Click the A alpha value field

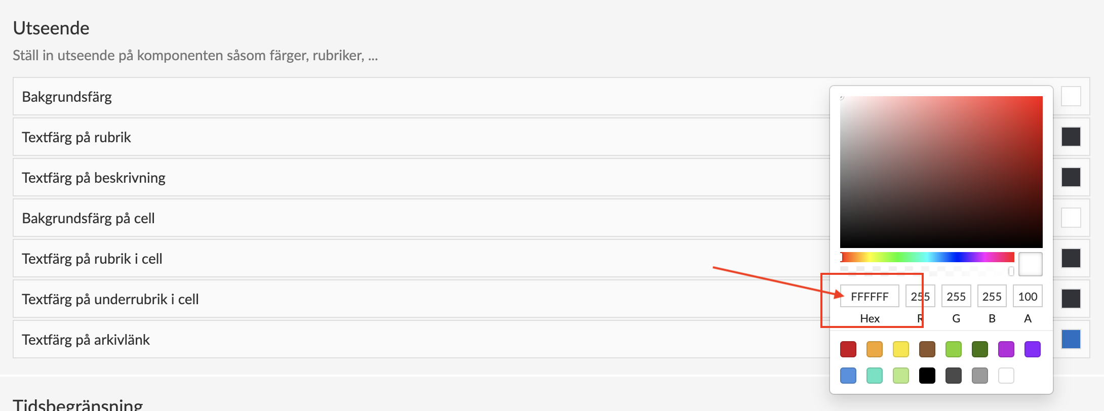click(1028, 297)
